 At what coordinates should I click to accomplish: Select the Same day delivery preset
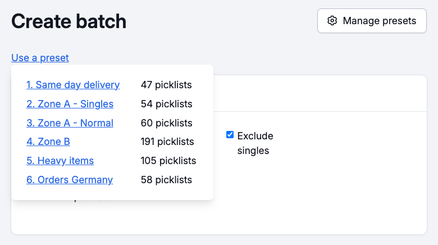(73, 85)
